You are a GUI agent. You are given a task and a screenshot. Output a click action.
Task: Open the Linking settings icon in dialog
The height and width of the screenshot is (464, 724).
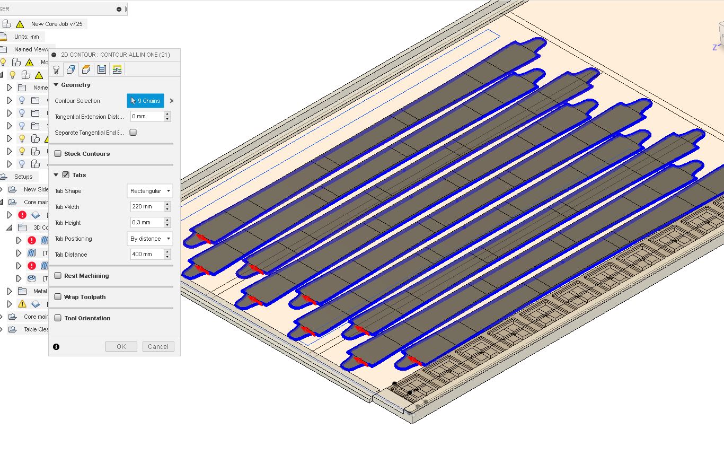pyautogui.click(x=117, y=69)
